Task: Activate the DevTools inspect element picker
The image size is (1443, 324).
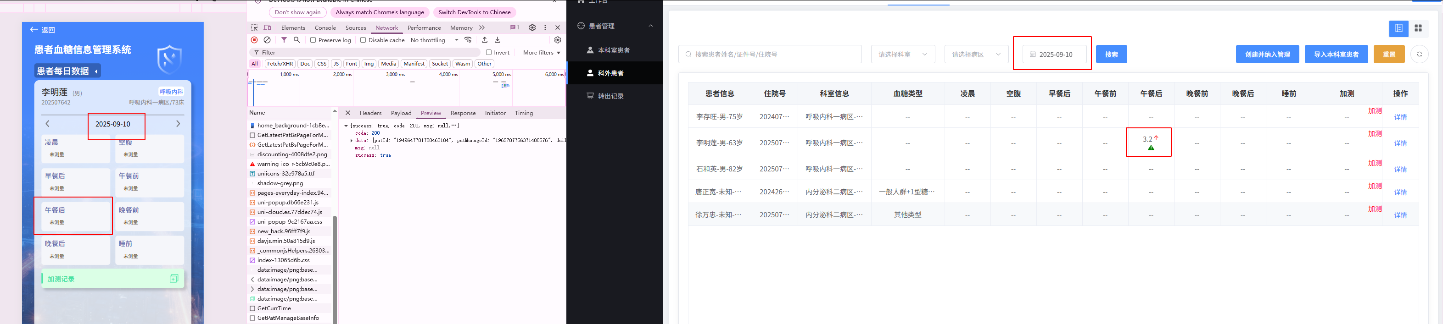Action: (x=254, y=27)
